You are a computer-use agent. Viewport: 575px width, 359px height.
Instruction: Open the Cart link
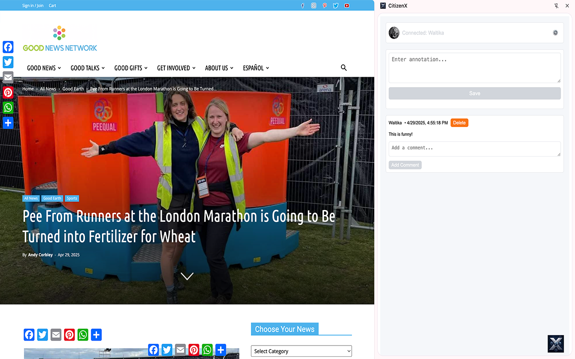click(53, 6)
